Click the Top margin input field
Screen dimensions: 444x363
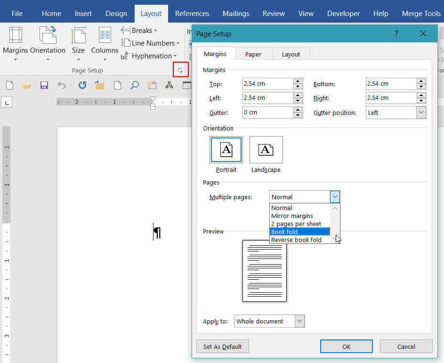click(267, 84)
